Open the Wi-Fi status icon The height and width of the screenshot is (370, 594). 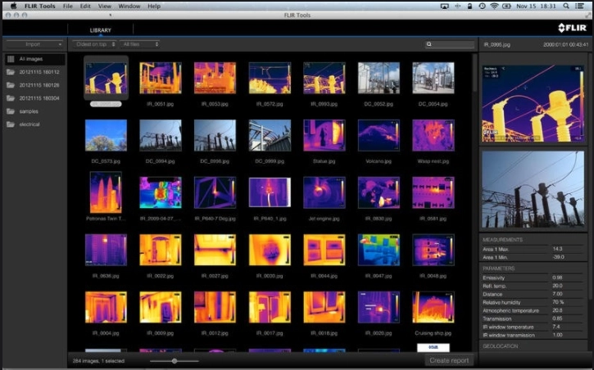494,6
